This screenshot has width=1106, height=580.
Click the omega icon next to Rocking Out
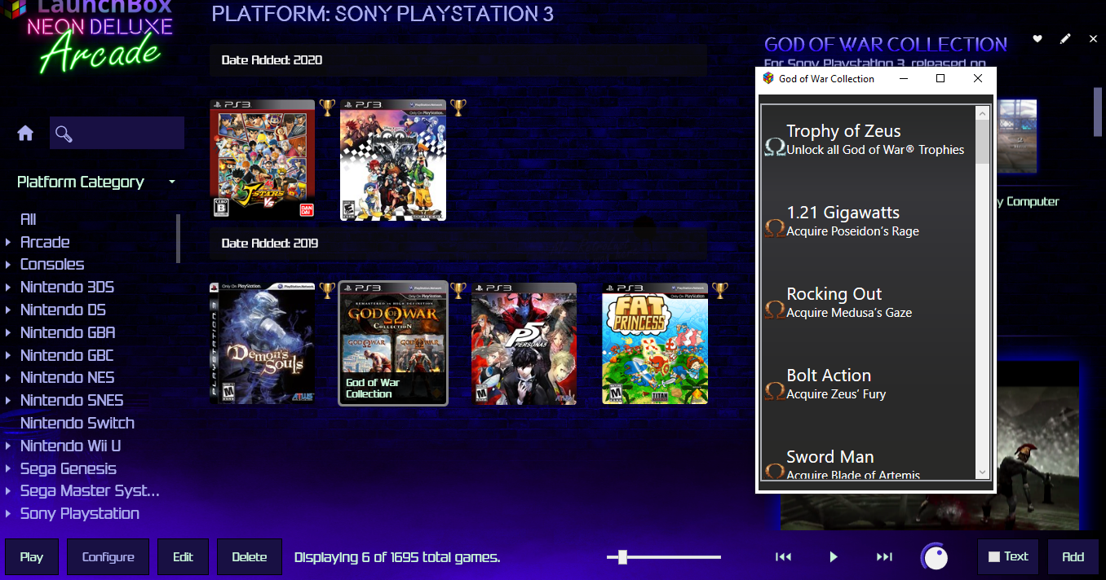(x=775, y=310)
